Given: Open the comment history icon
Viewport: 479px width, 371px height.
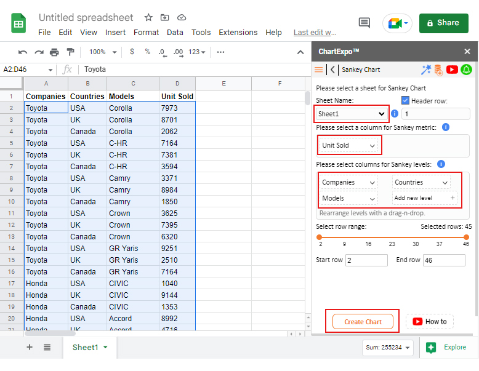Looking at the screenshot, I should coord(364,23).
